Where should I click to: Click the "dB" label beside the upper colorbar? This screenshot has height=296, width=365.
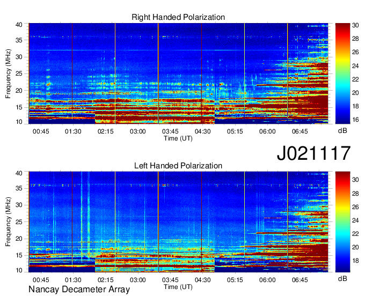[342, 131]
